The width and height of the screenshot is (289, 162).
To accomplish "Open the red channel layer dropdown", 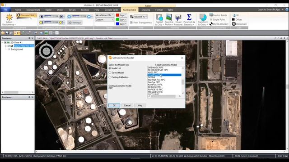I will click(123, 15).
